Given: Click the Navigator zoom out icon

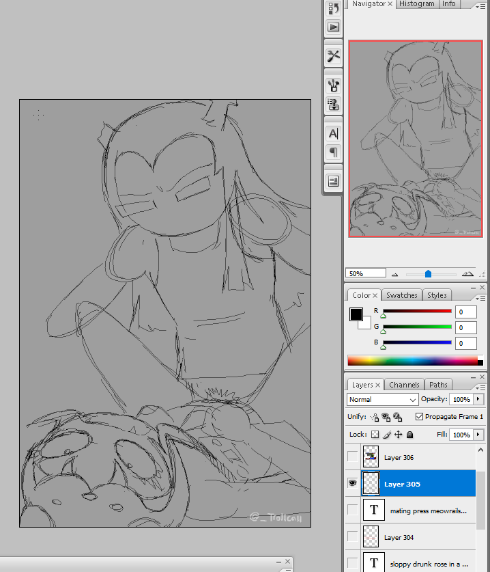Looking at the screenshot, I should coord(395,274).
